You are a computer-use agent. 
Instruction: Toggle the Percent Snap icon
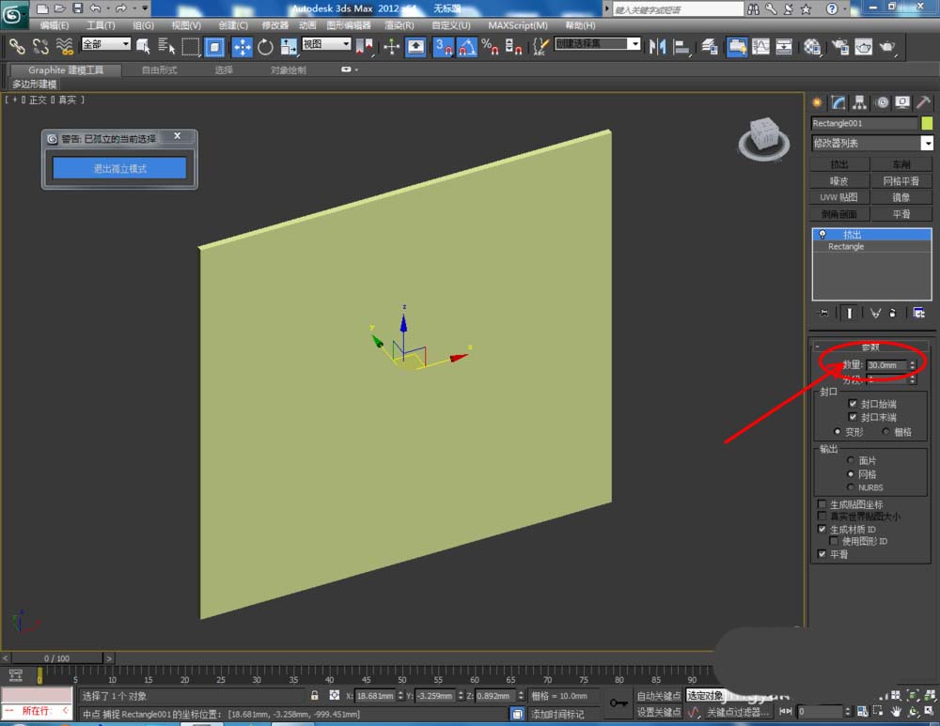pos(490,46)
